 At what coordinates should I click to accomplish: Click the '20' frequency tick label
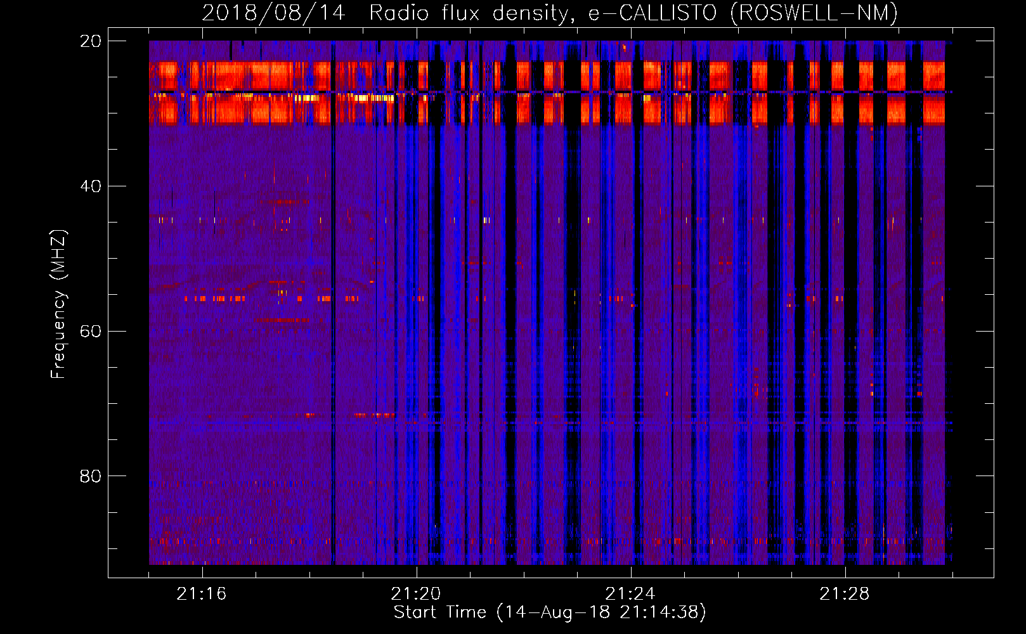pyautogui.click(x=91, y=41)
